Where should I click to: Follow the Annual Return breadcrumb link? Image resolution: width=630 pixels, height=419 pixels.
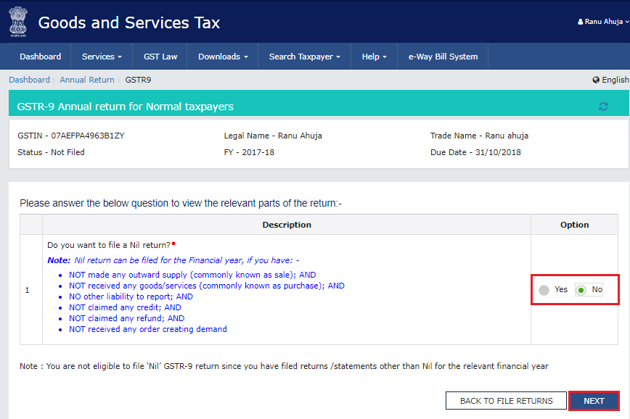(x=87, y=80)
